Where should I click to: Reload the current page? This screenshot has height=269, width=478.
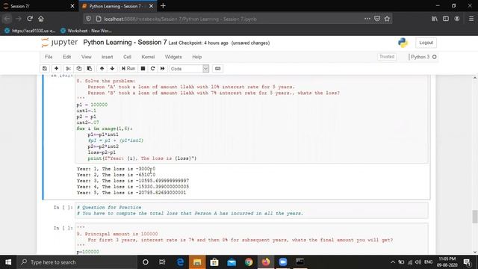(x=30, y=19)
